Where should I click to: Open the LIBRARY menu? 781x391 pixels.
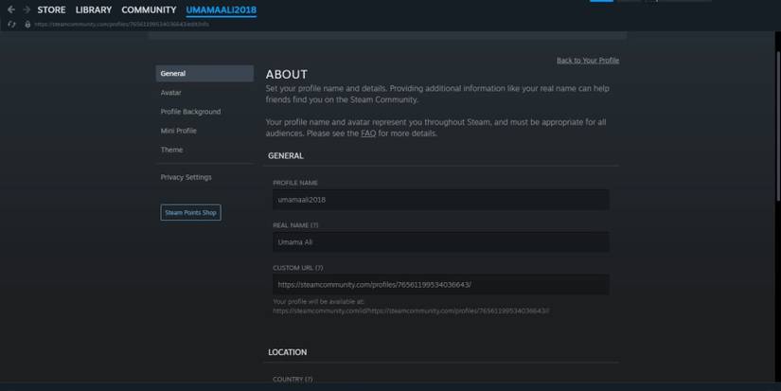(94, 9)
